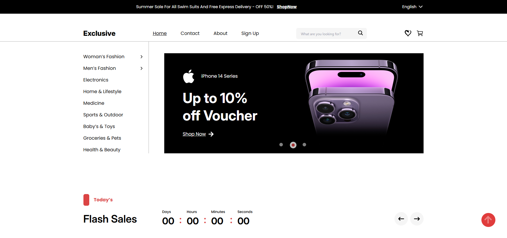Select the third carousel slide dot

click(x=304, y=145)
